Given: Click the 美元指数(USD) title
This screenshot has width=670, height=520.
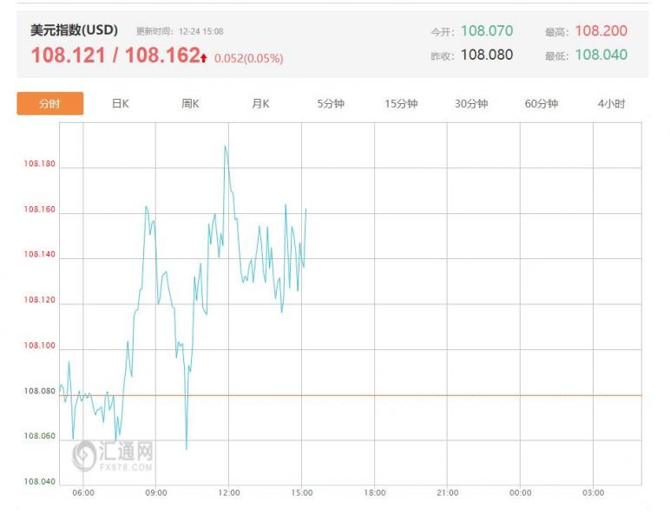Looking at the screenshot, I should (74, 30).
